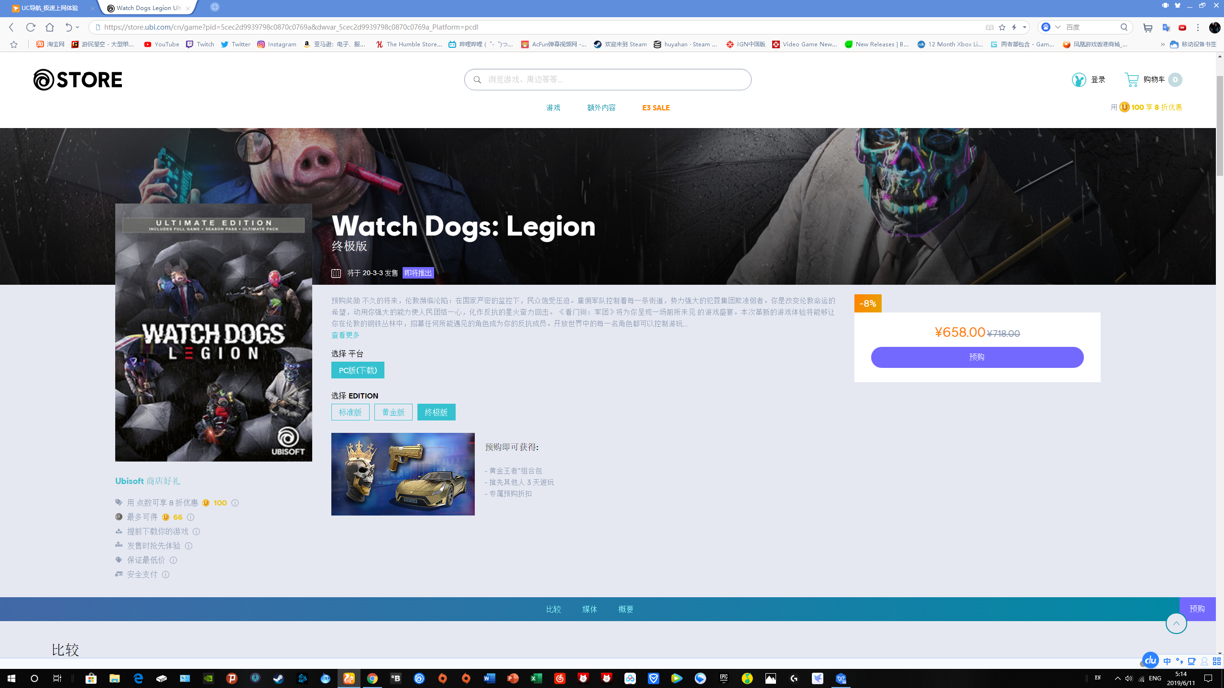Image resolution: width=1224 pixels, height=688 pixels.
Task: Expand more bookmarks chevron
Action: tap(1162, 44)
